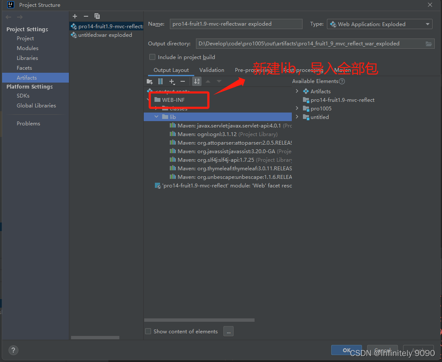Remove element from output layout
The image size is (442, 362).
[x=183, y=81]
